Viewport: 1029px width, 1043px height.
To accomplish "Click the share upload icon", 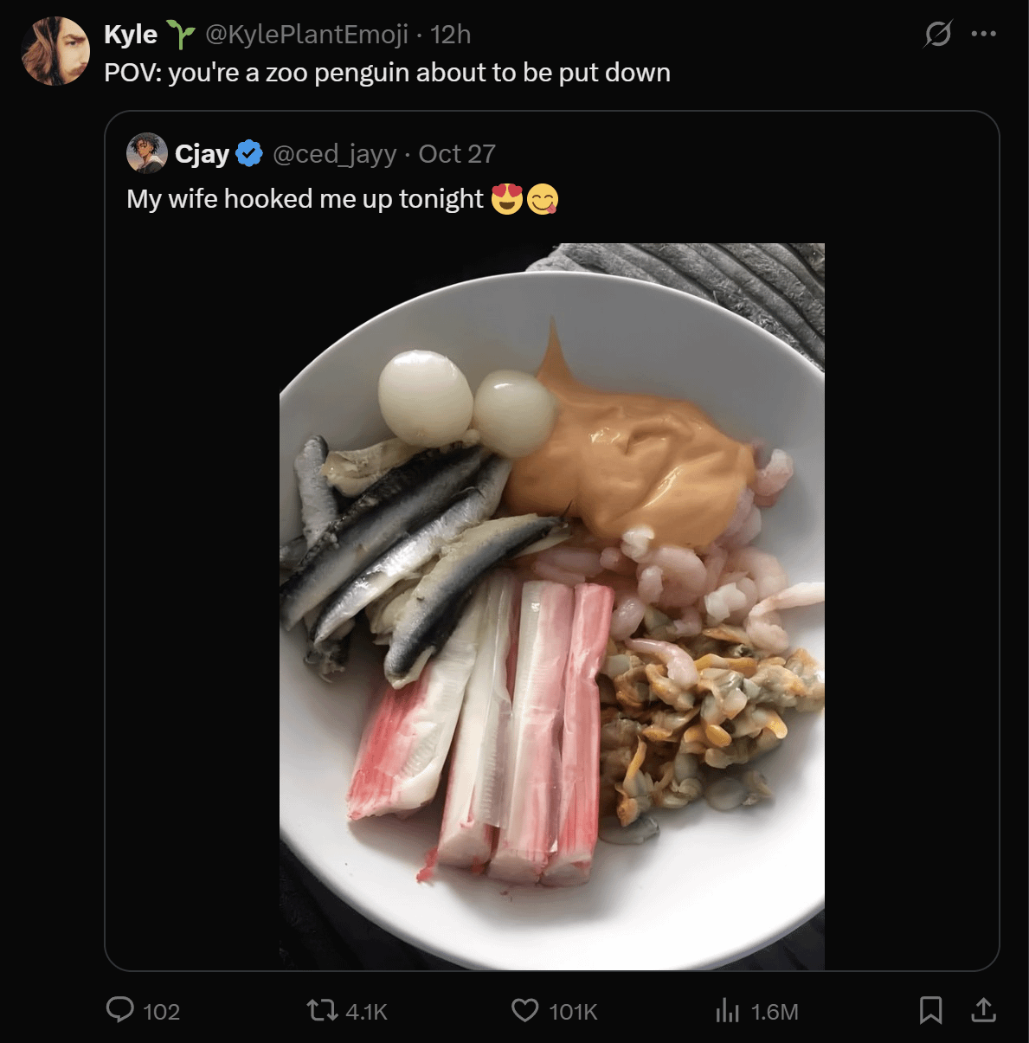I will coord(983,1010).
